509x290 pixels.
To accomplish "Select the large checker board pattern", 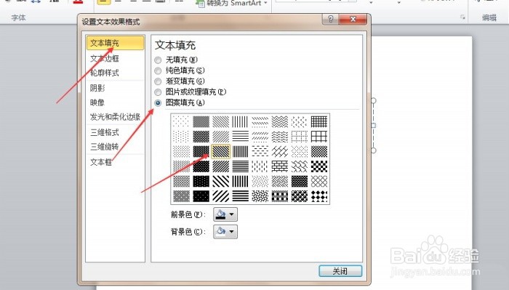I will tap(318, 166).
